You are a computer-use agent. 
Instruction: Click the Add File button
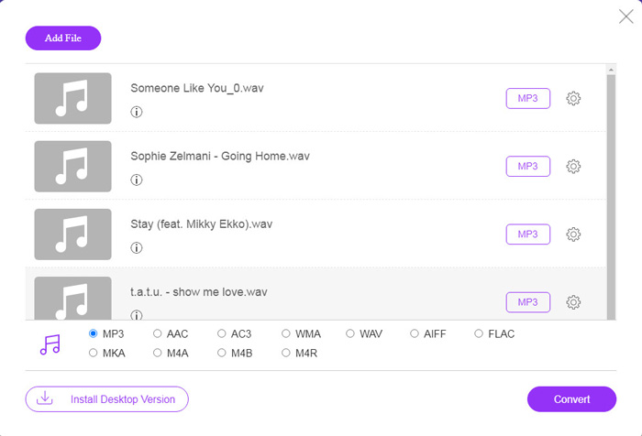point(63,38)
